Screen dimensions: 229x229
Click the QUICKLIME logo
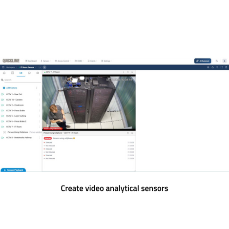11,61
